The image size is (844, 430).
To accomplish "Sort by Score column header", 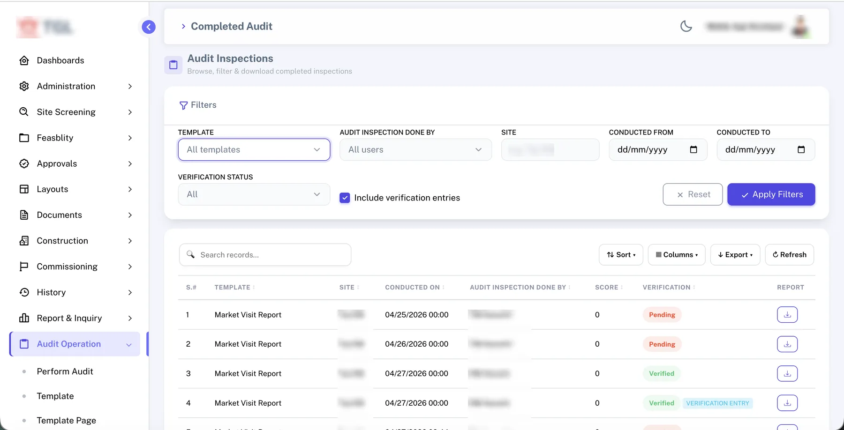I will coord(609,288).
